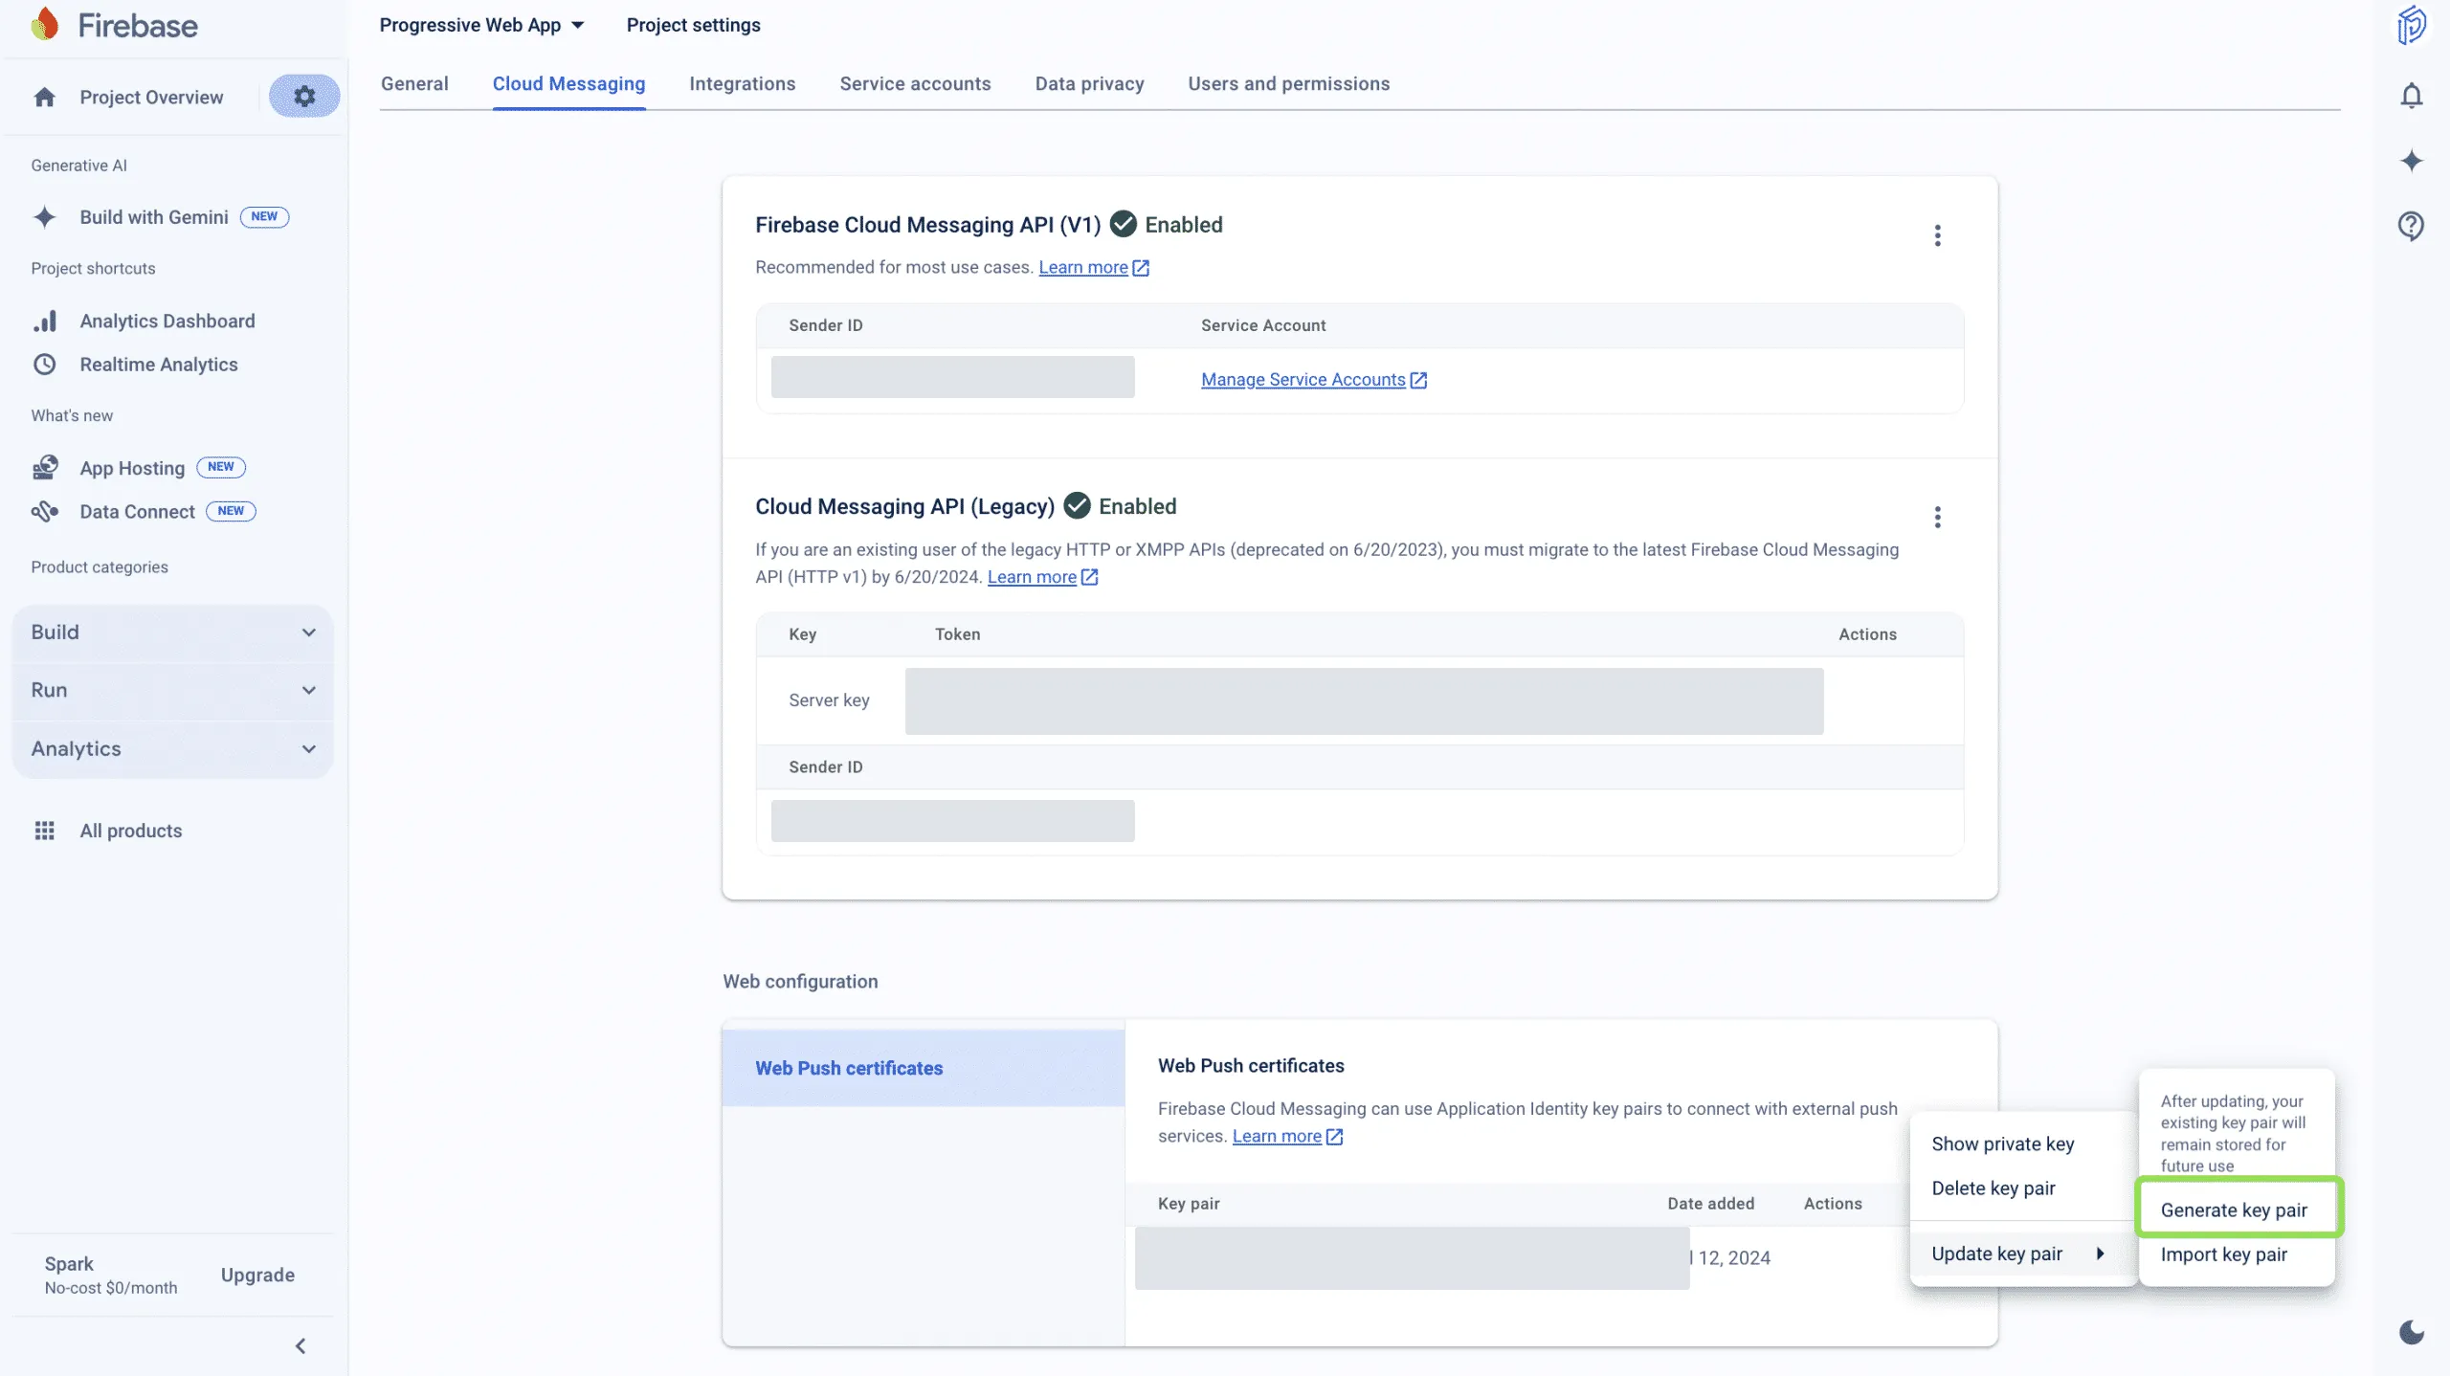The width and height of the screenshot is (2450, 1376).
Task: Expand the Build category
Action: [172, 633]
